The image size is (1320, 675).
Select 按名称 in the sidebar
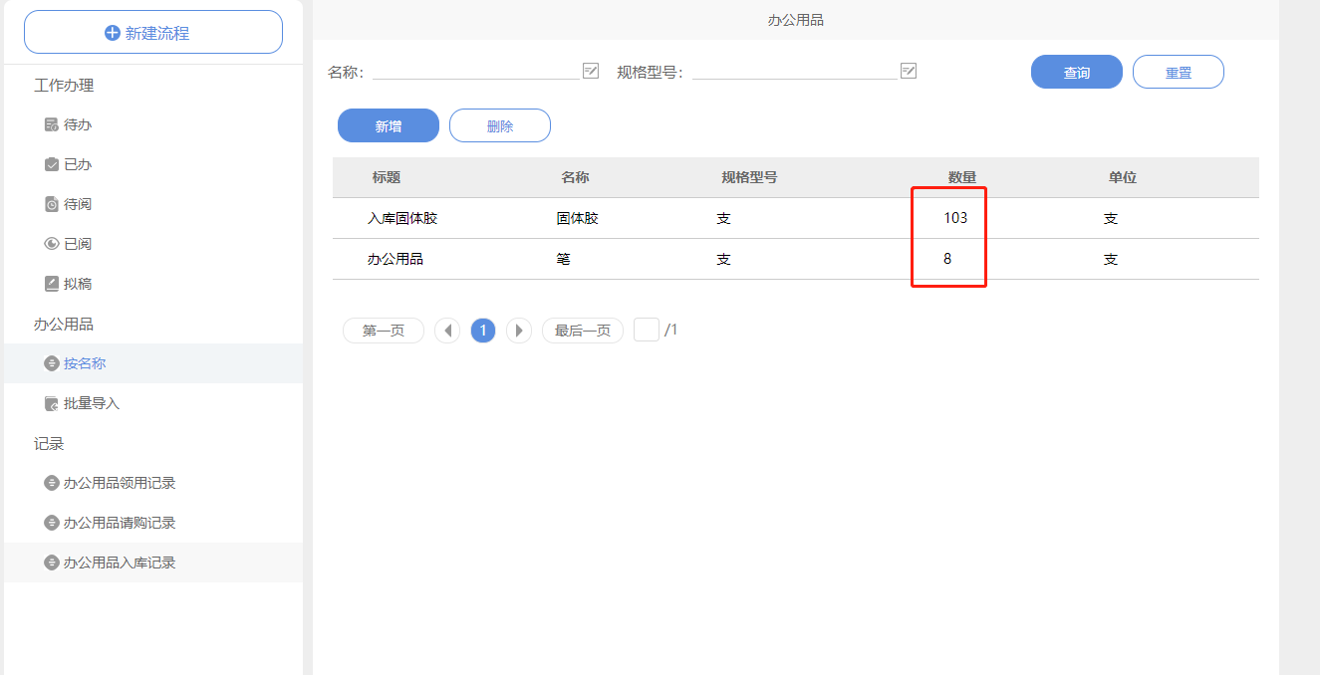point(153,363)
